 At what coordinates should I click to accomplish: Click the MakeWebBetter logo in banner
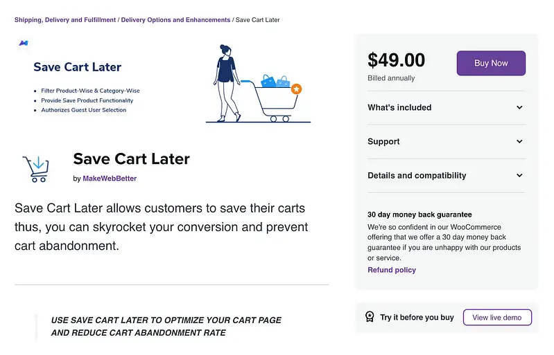coord(23,43)
